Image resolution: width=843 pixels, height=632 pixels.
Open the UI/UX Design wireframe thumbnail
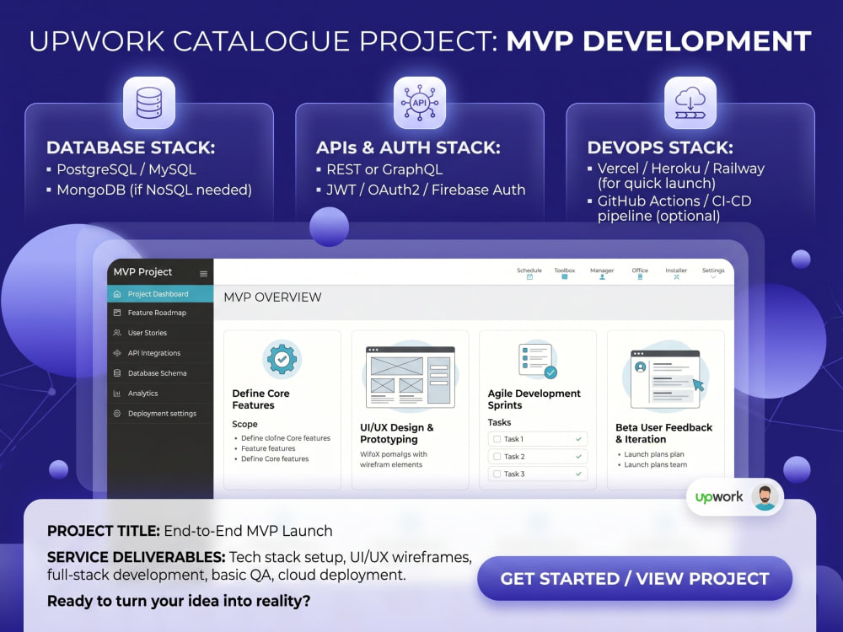click(411, 378)
